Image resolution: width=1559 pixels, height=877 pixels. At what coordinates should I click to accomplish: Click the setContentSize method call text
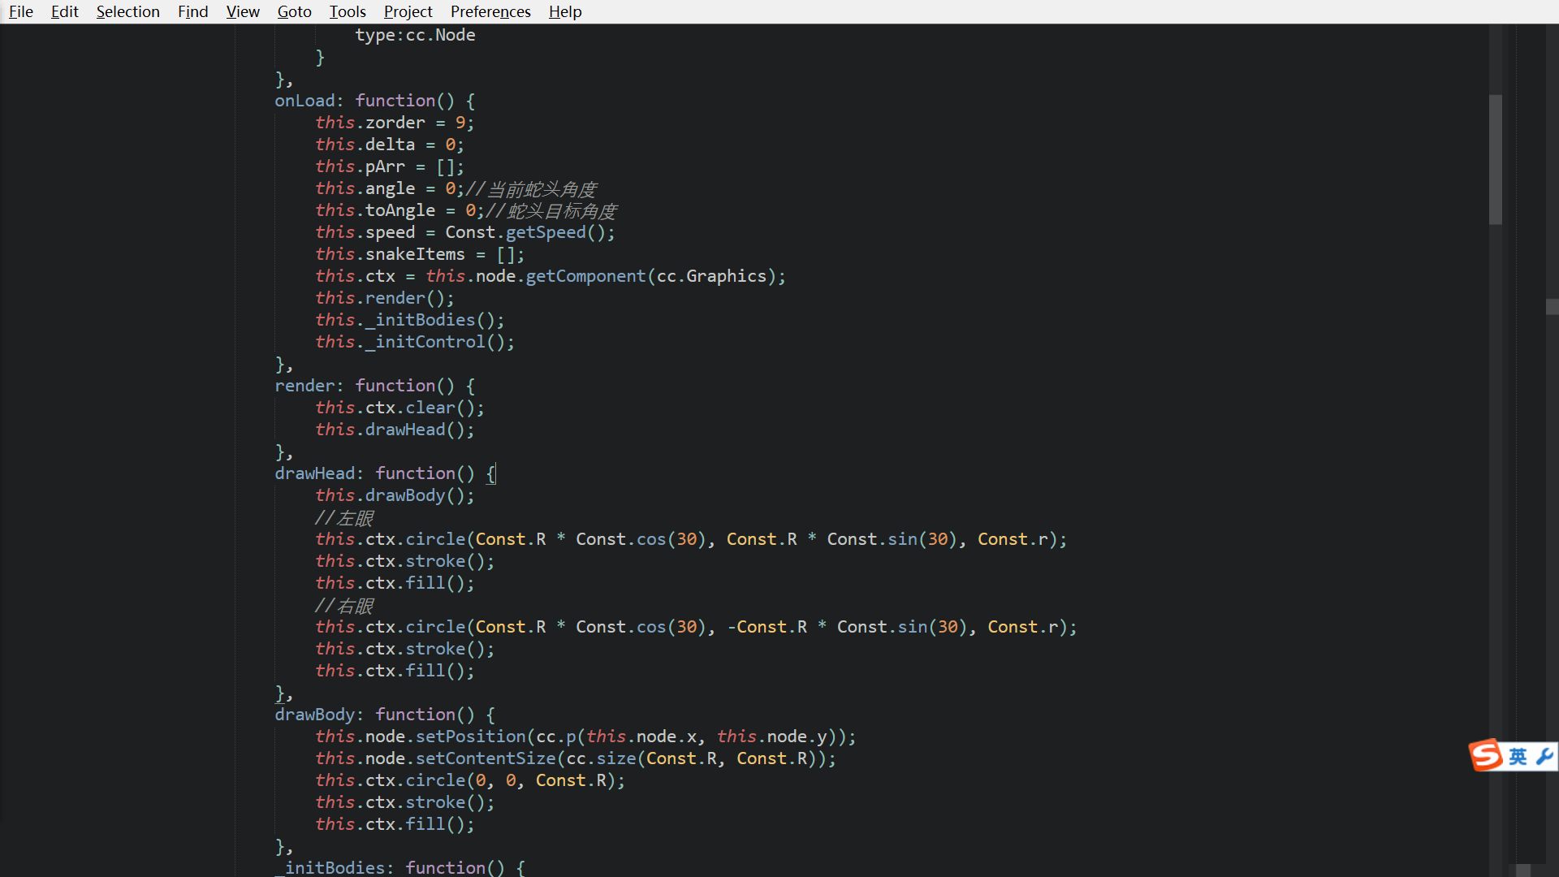486,758
